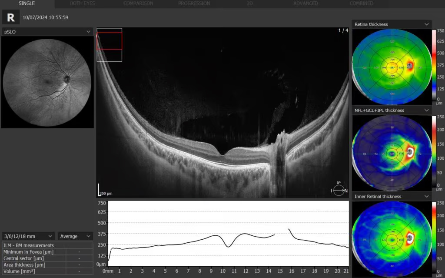Select the red scan position box overlay
The height and width of the screenshot is (278, 445).
click(109, 40)
